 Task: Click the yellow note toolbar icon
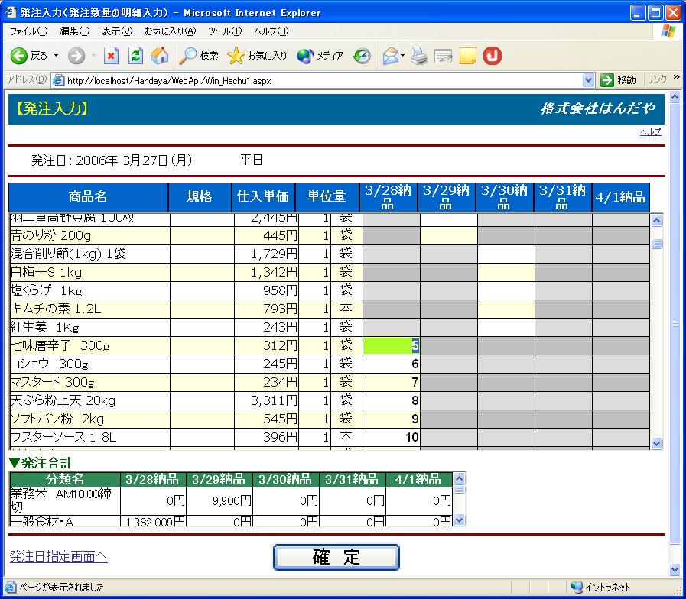tap(468, 56)
